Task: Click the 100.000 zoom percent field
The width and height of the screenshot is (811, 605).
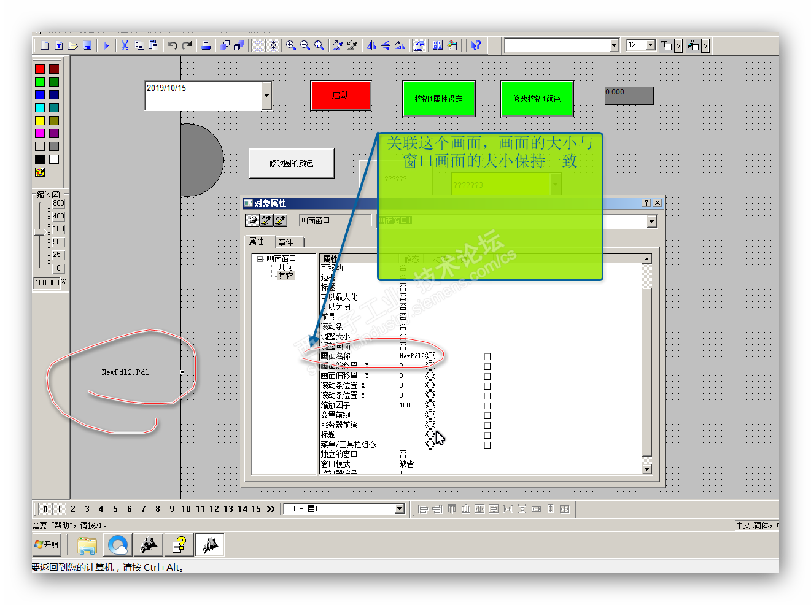Action: coord(47,282)
